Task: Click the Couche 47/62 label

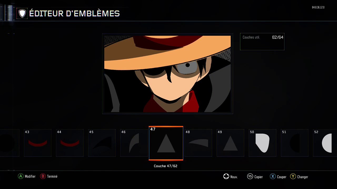Action: click(166, 166)
